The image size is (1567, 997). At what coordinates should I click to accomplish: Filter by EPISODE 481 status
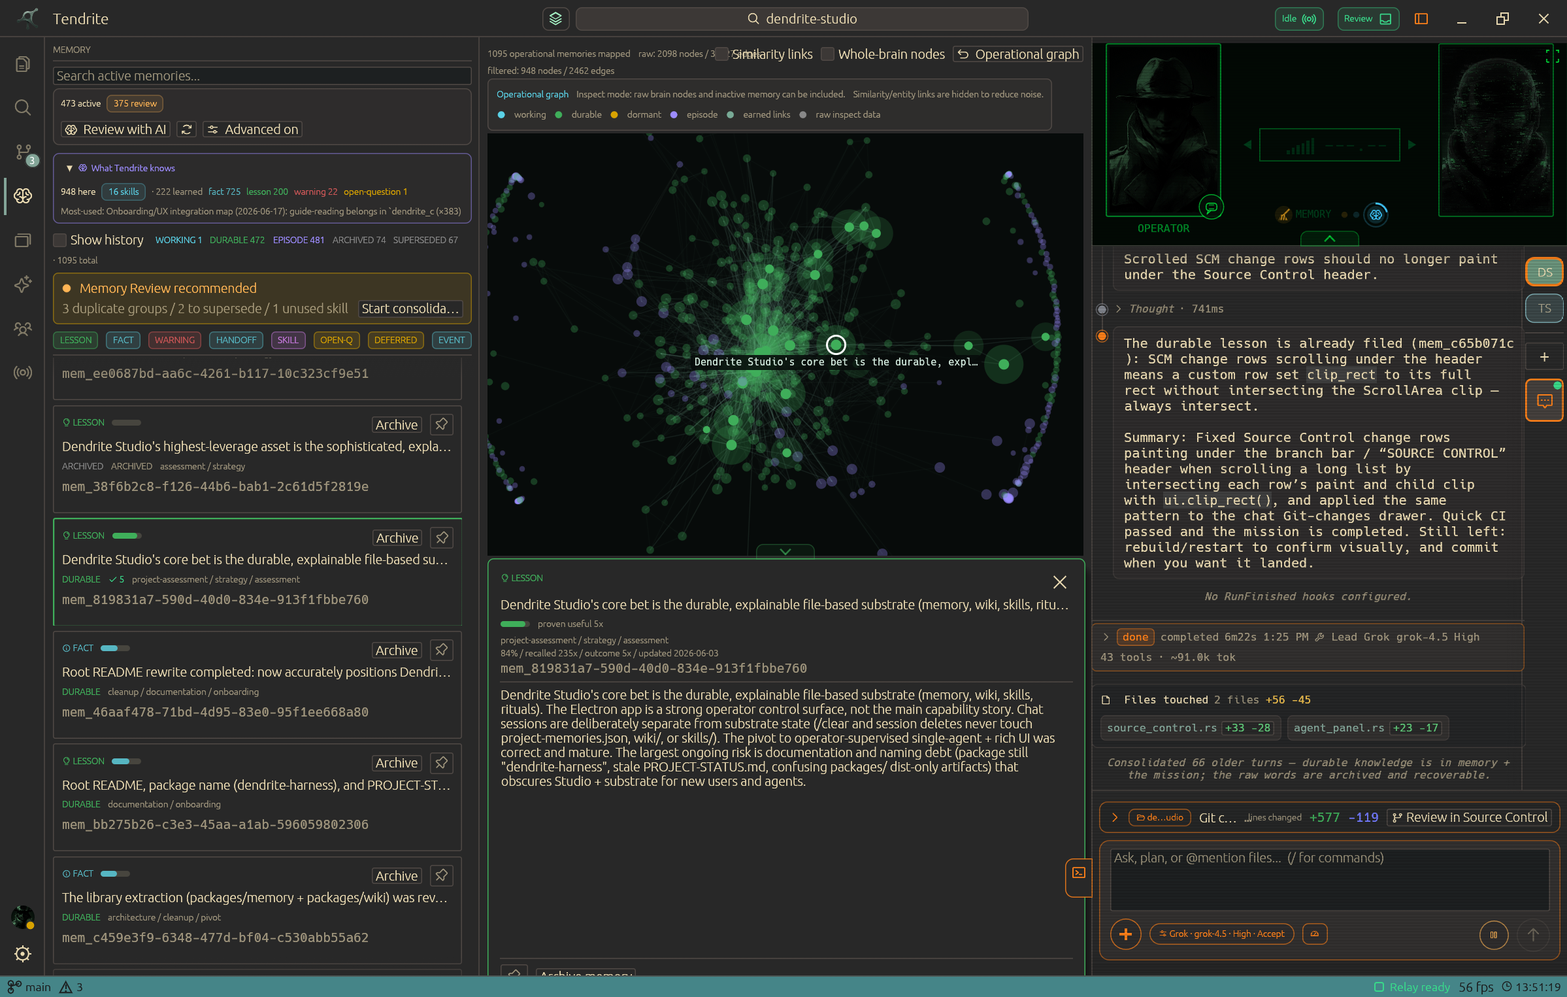pyautogui.click(x=298, y=240)
